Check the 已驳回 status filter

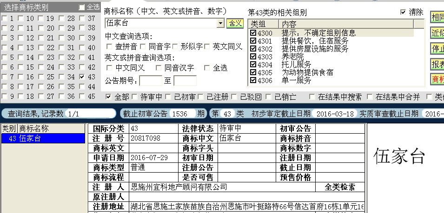234,97
